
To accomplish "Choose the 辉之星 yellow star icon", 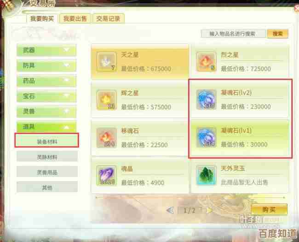I will click(107, 100).
